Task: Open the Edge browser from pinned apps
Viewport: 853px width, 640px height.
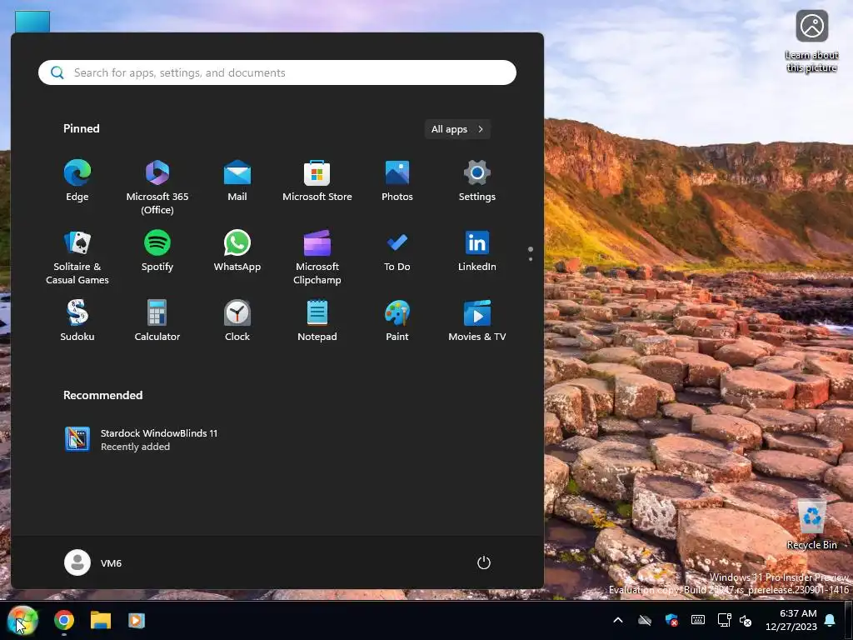Action: pos(77,181)
